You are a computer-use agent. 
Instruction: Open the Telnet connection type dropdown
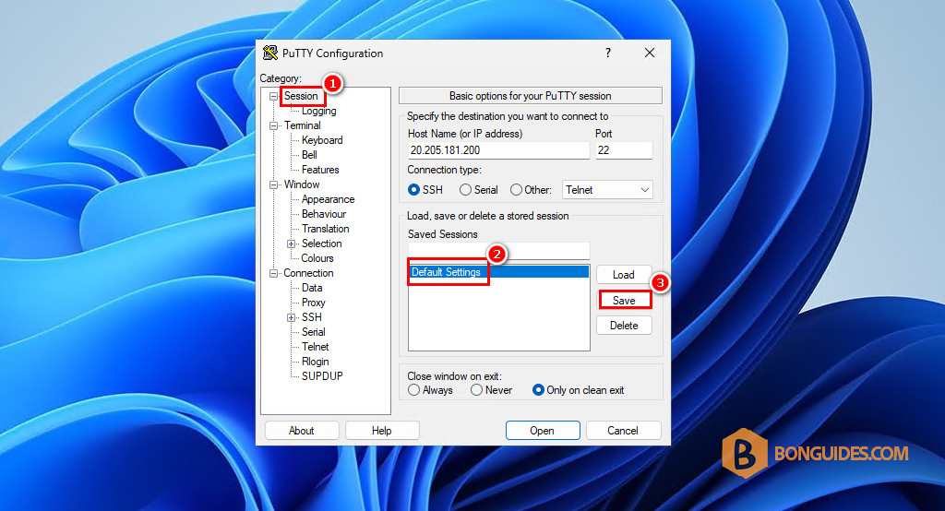tap(607, 190)
